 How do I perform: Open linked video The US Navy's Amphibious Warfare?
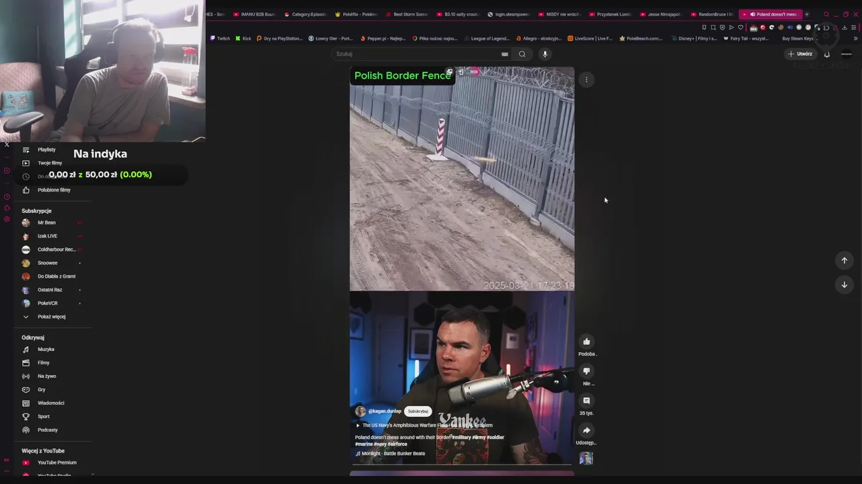coord(424,426)
